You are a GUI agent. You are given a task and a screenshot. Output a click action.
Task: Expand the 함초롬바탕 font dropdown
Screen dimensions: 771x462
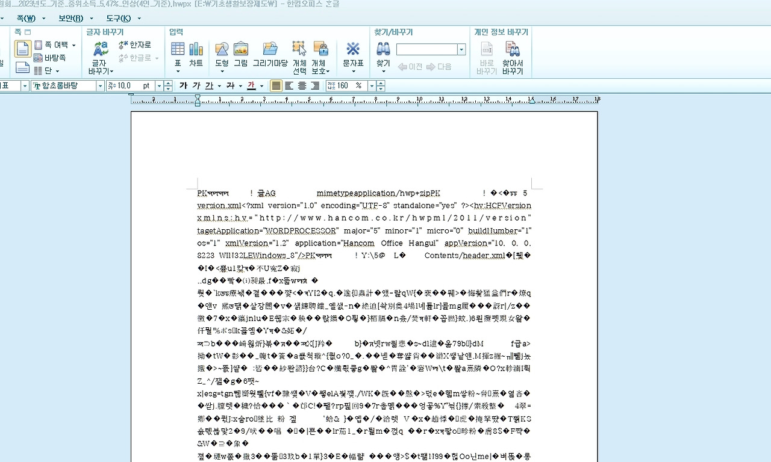(x=101, y=86)
